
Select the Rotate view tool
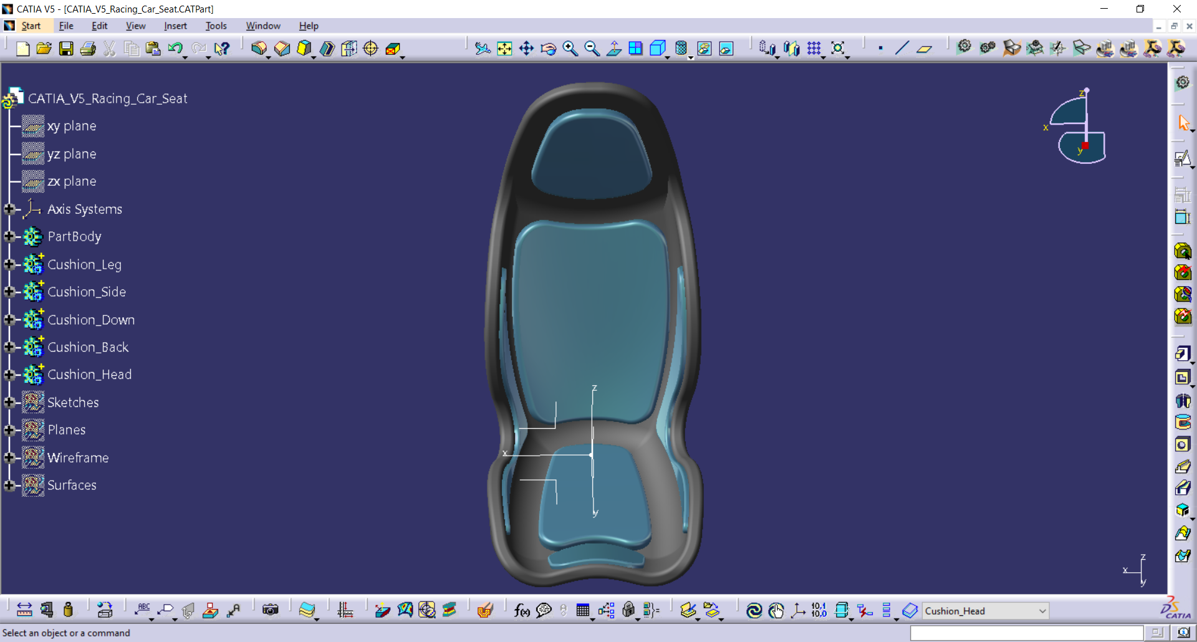pos(549,49)
